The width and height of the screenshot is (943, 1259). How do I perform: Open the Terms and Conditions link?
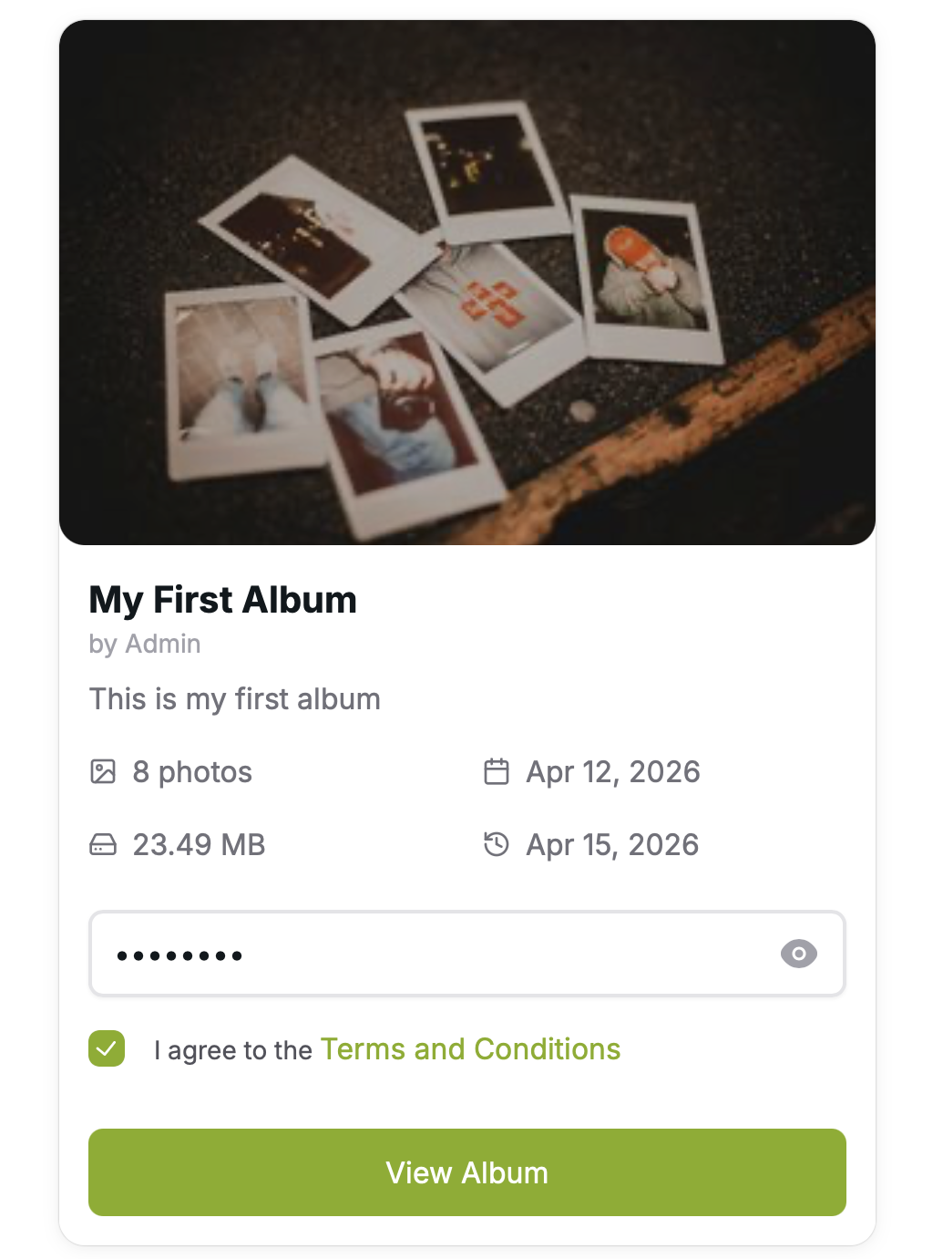pyautogui.click(x=470, y=1049)
